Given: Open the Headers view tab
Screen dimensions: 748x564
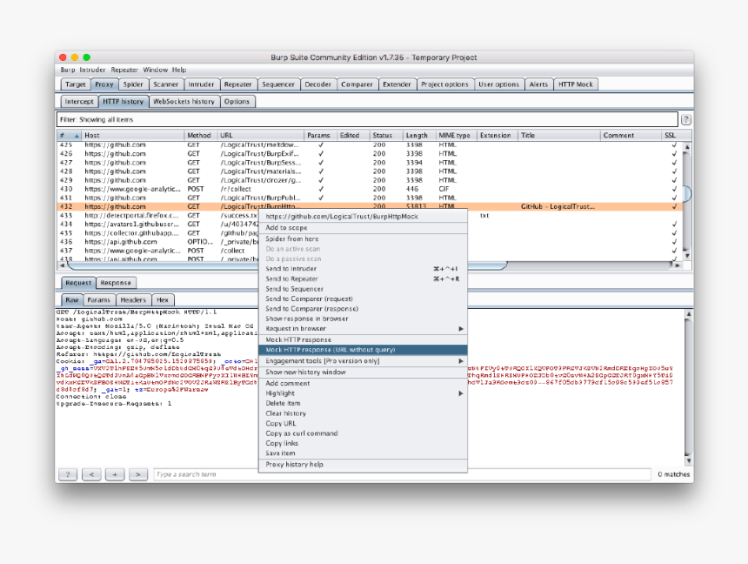Looking at the screenshot, I should (x=133, y=299).
